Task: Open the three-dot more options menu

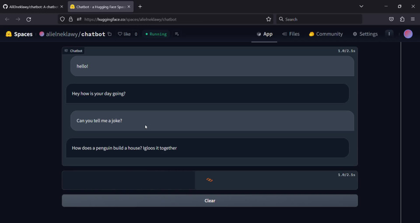Action: [389, 34]
